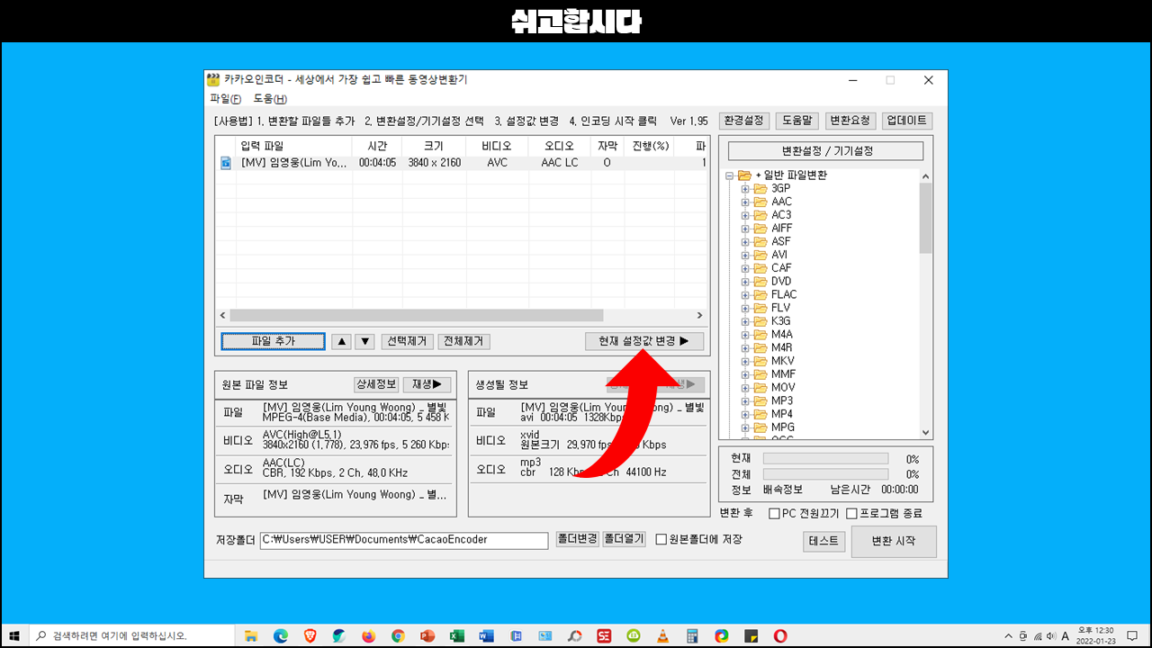Open PowerPoint from the taskbar
The height and width of the screenshot is (648, 1152).
[427, 635]
